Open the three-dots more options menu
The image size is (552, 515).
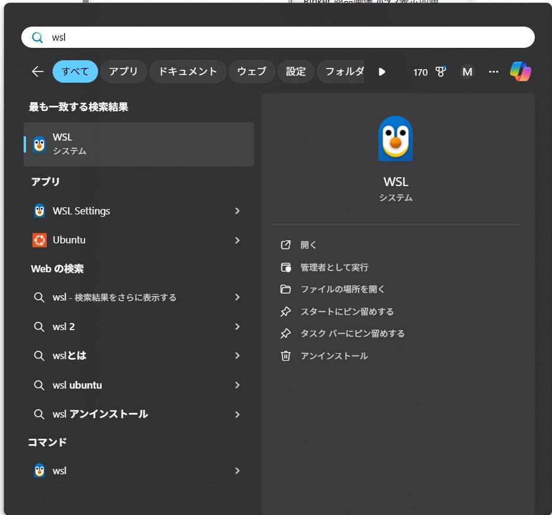click(x=493, y=72)
